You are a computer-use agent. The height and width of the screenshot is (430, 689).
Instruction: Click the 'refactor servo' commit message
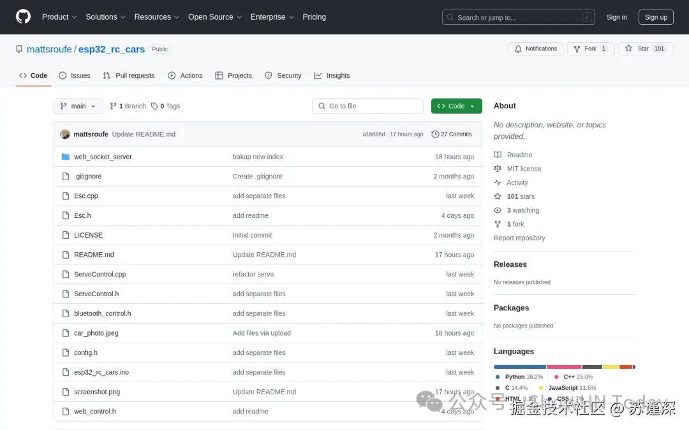253,274
